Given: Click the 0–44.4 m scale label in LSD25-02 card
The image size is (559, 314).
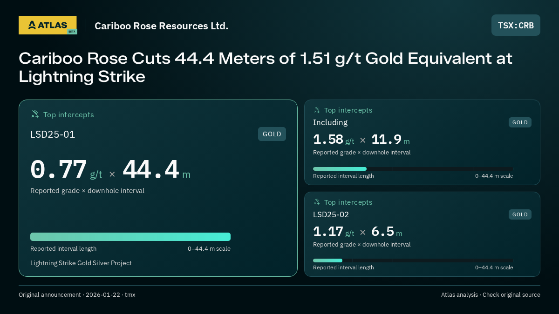Looking at the screenshot, I should pos(494,267).
